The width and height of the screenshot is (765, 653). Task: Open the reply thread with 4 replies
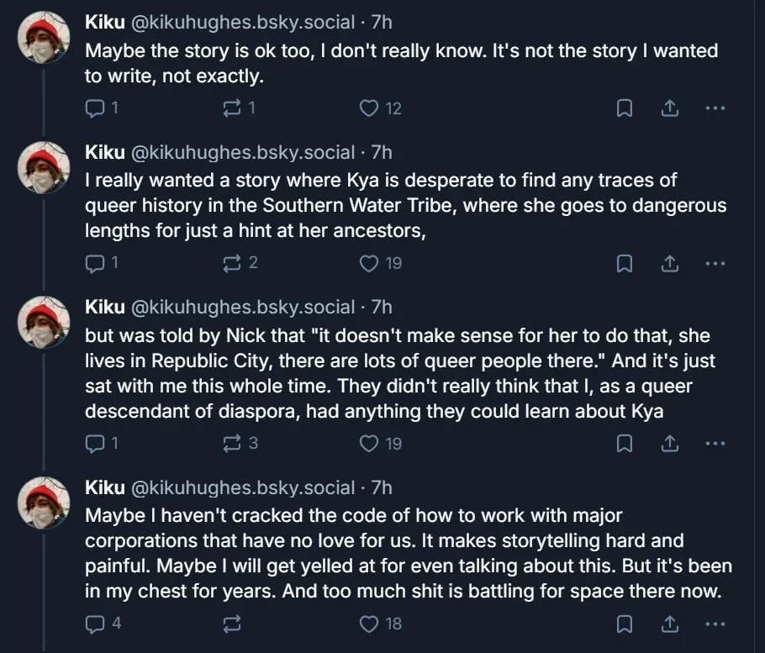pyautogui.click(x=97, y=624)
